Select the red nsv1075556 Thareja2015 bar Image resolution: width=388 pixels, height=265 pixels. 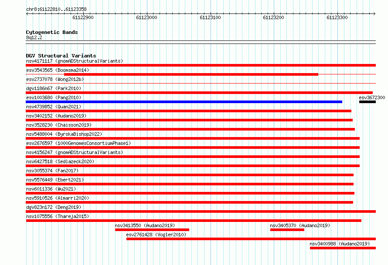click(x=194, y=221)
